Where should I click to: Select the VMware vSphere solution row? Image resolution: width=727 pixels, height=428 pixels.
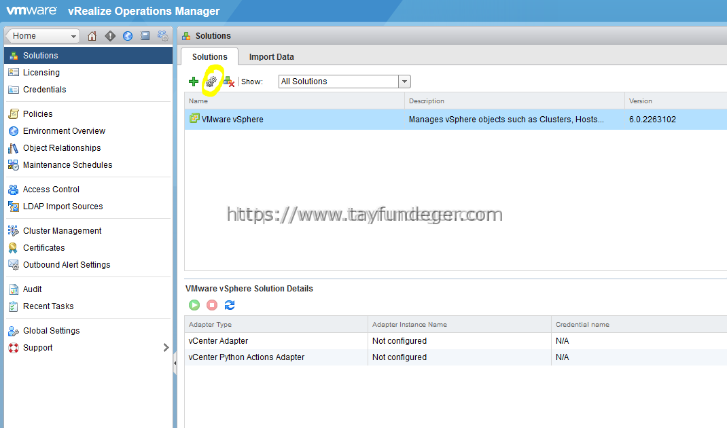(456, 119)
